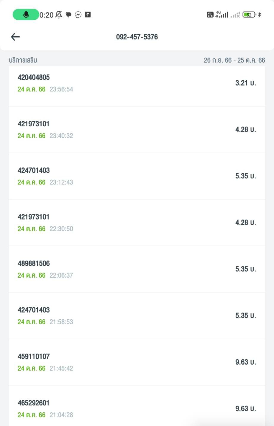Tap the VoLTE status icon
The width and height of the screenshot is (274, 426).
point(210,15)
